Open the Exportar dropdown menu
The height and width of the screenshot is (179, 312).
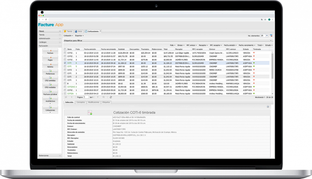coord(79,36)
